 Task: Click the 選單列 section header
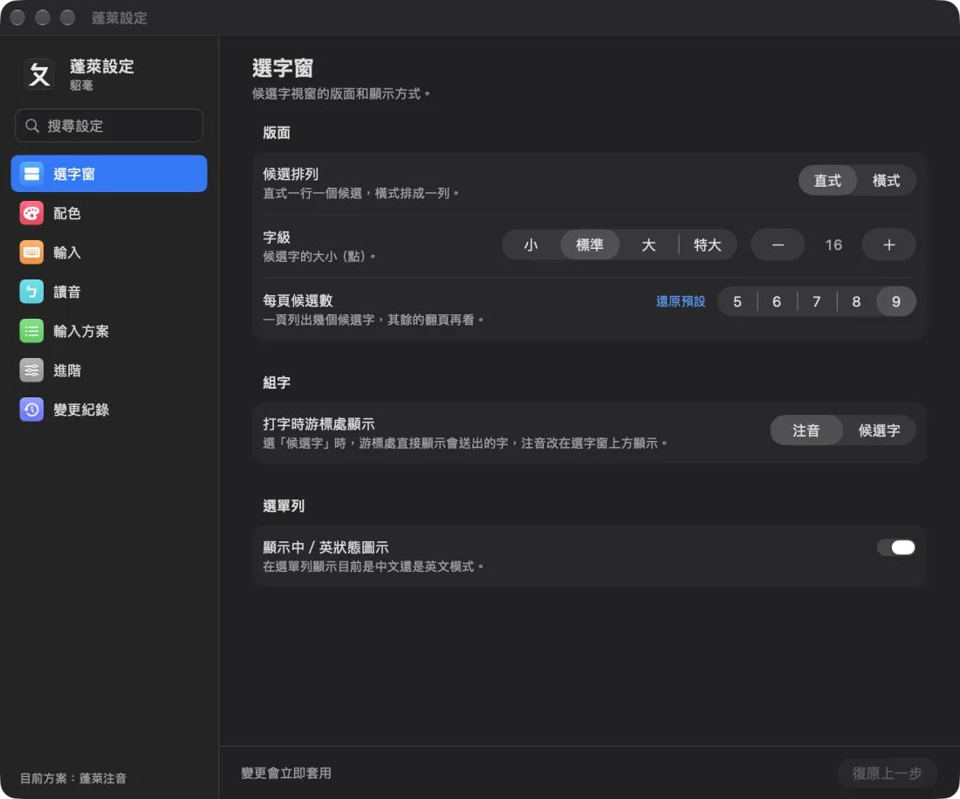point(284,506)
